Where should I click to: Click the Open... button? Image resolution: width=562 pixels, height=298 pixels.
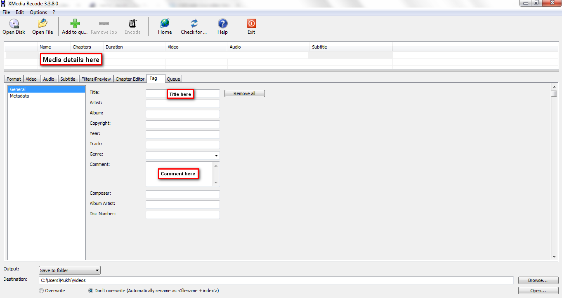[538, 291]
